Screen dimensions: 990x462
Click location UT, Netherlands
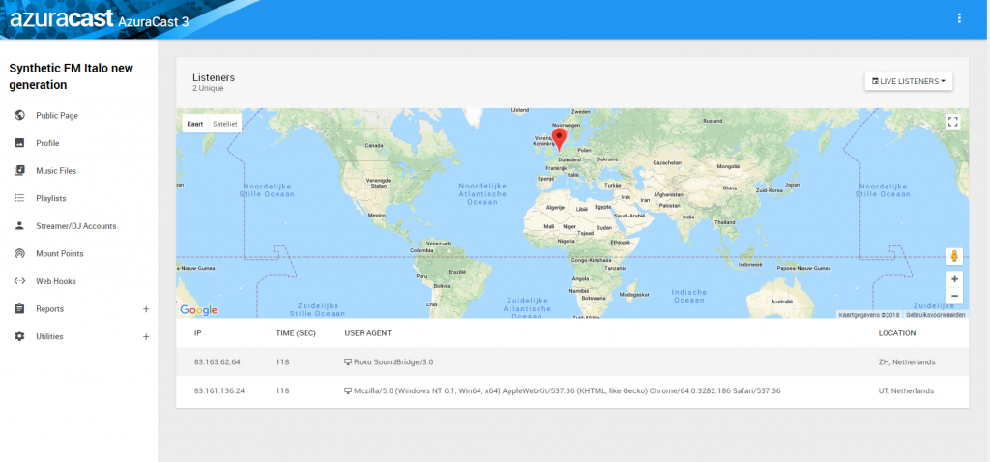(x=906, y=390)
